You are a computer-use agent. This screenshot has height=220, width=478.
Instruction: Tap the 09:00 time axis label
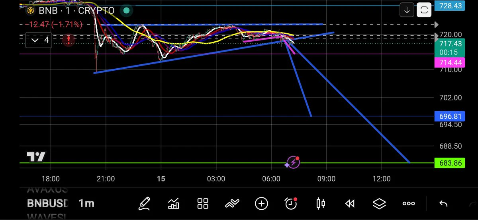326,179
